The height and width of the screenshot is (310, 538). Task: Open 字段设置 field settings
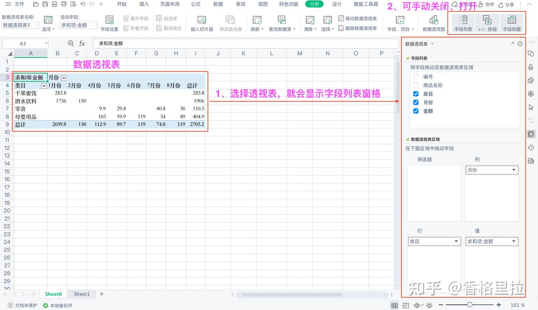coord(109,24)
